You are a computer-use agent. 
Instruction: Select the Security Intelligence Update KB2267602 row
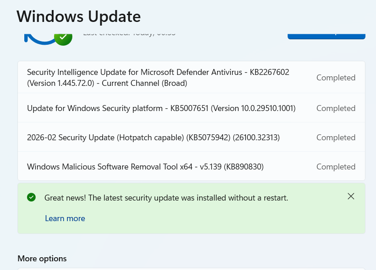[x=191, y=77]
